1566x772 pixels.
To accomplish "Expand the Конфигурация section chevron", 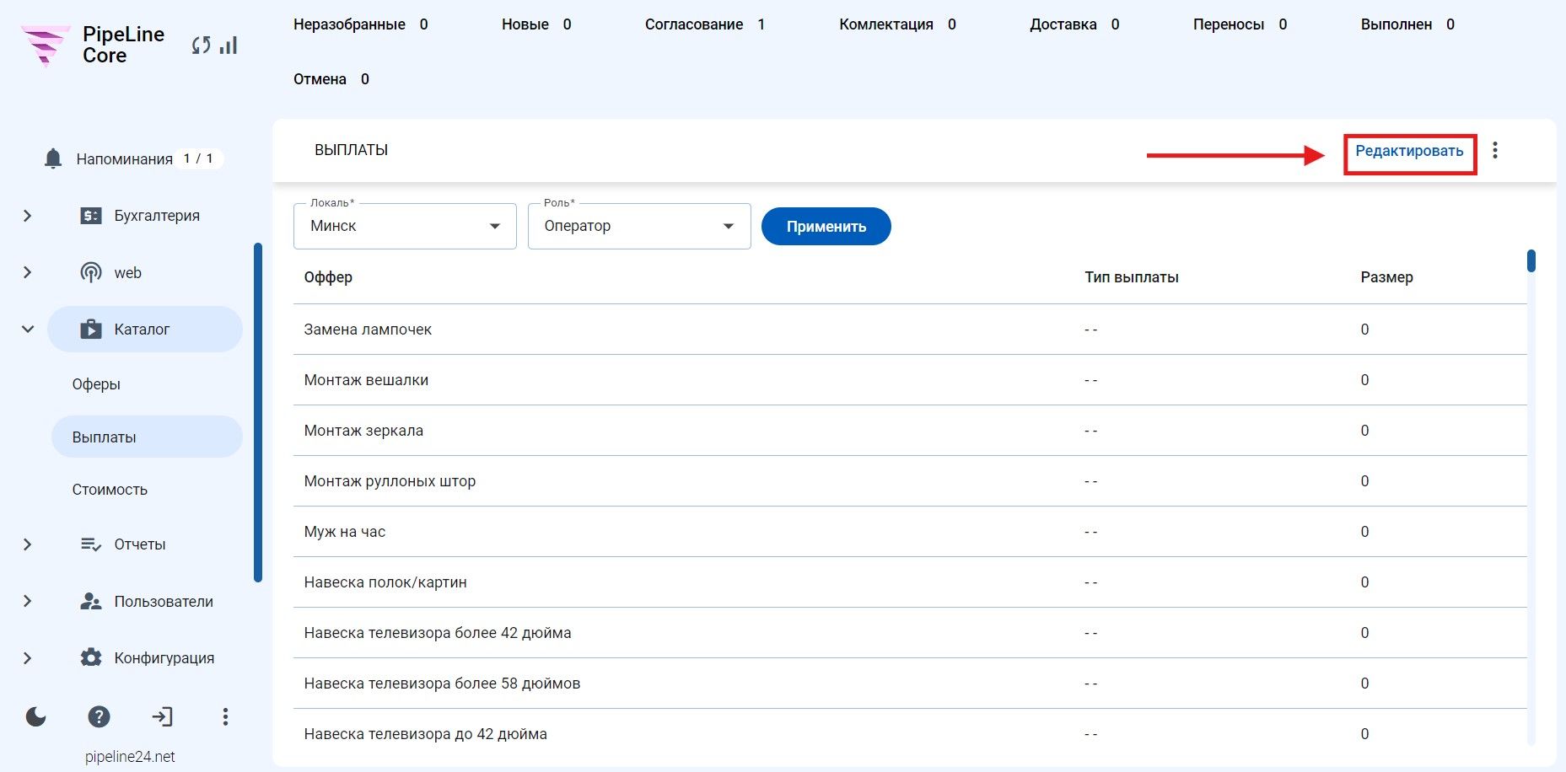I will click(27, 657).
